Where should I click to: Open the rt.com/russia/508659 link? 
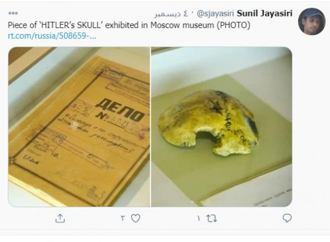coord(52,36)
